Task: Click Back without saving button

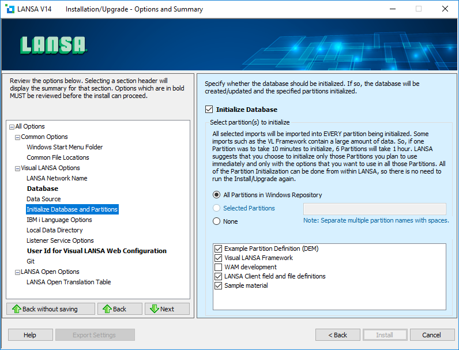Action: [x=51, y=308]
